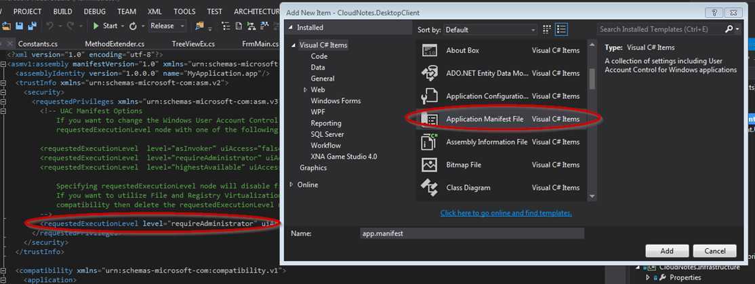
Task: Click the template list scrollbar thumb
Action: pos(592,79)
